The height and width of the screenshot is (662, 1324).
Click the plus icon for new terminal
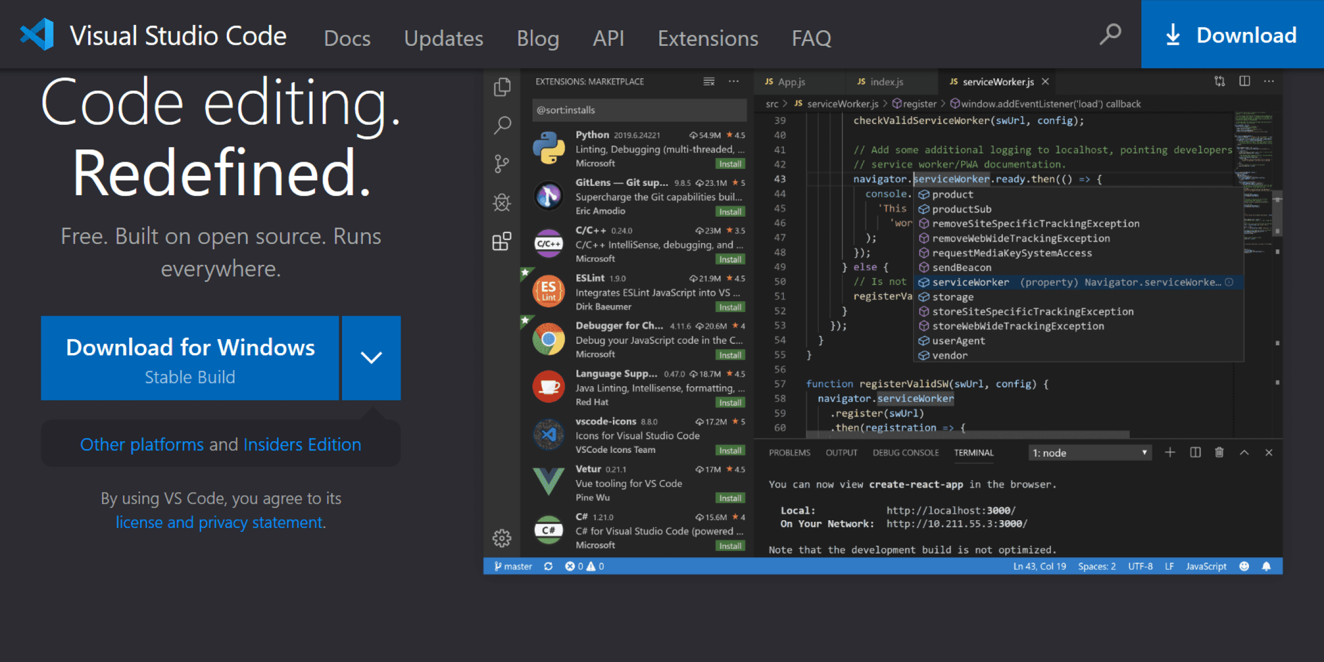pyautogui.click(x=1170, y=452)
